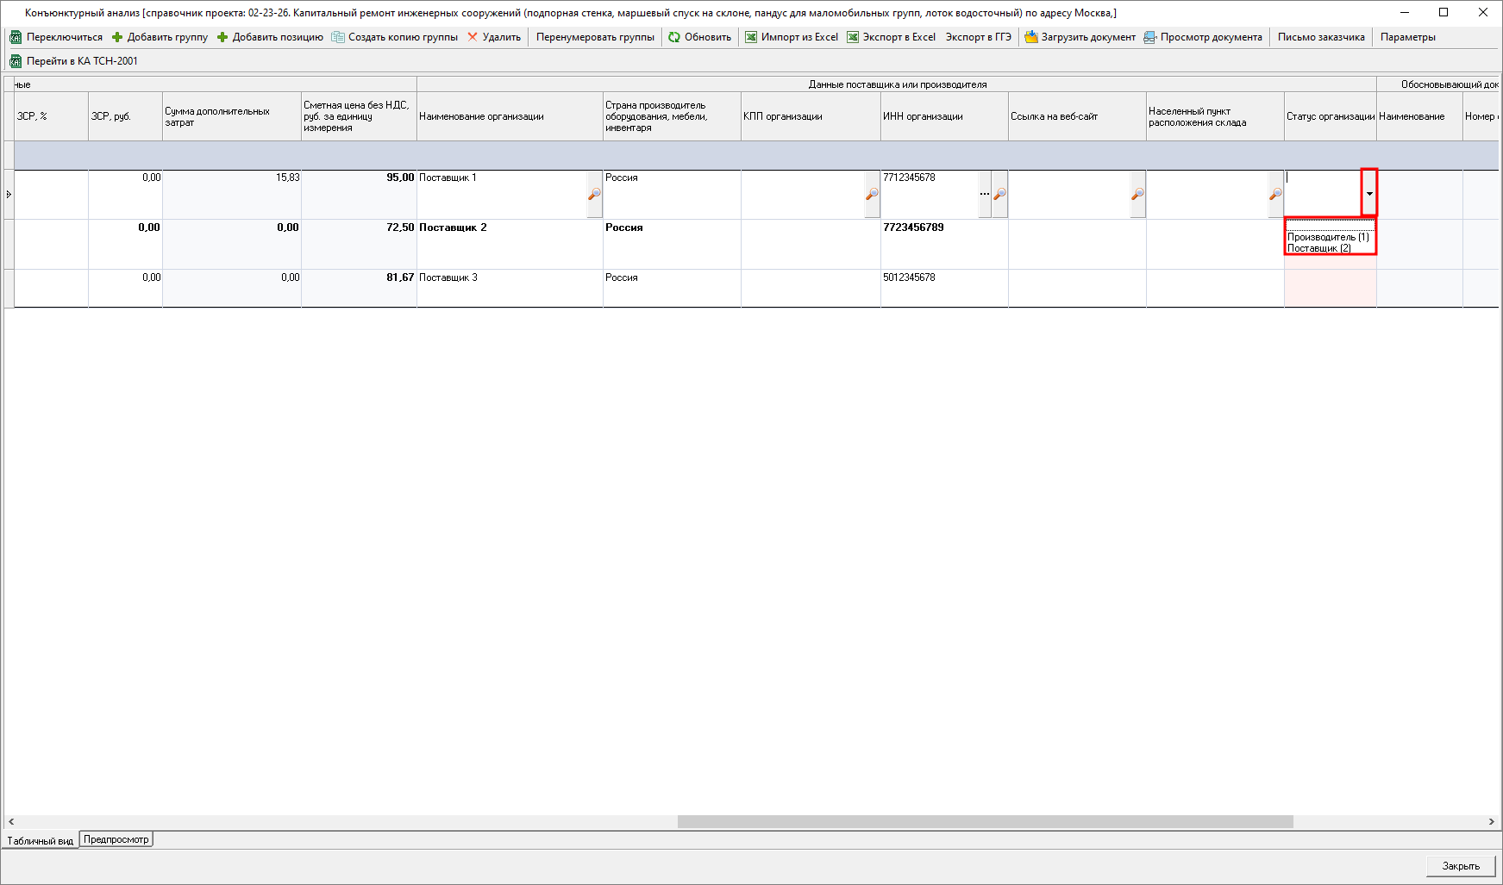Refresh the table using Обновить

(x=699, y=37)
